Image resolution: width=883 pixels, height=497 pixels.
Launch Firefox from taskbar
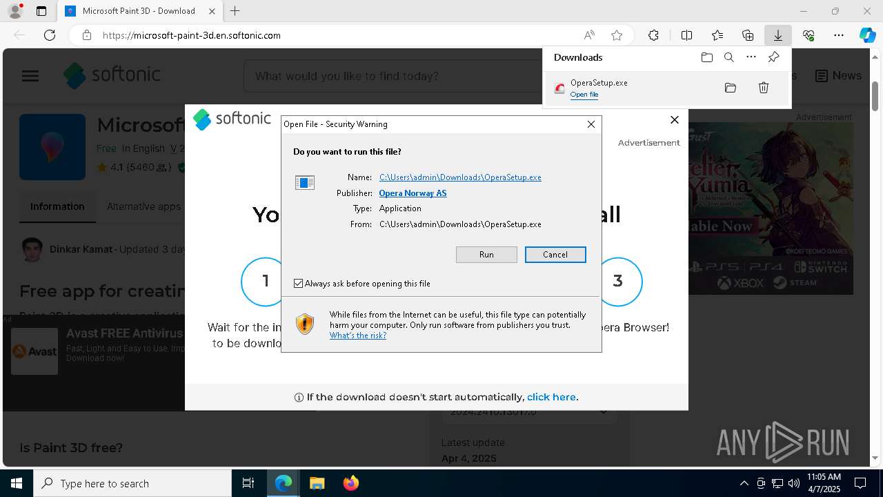point(350,483)
